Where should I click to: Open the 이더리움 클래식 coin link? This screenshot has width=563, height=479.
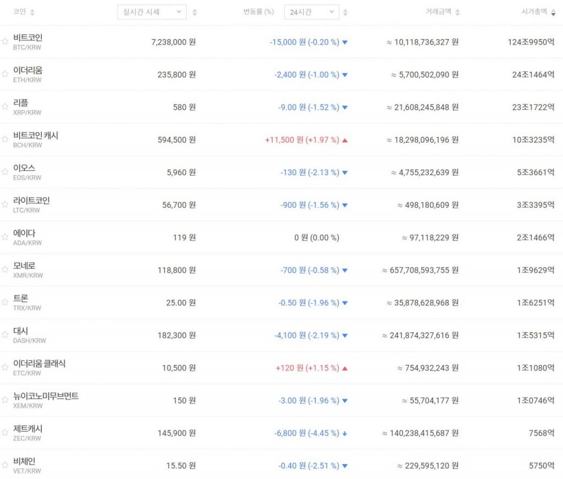tap(39, 364)
